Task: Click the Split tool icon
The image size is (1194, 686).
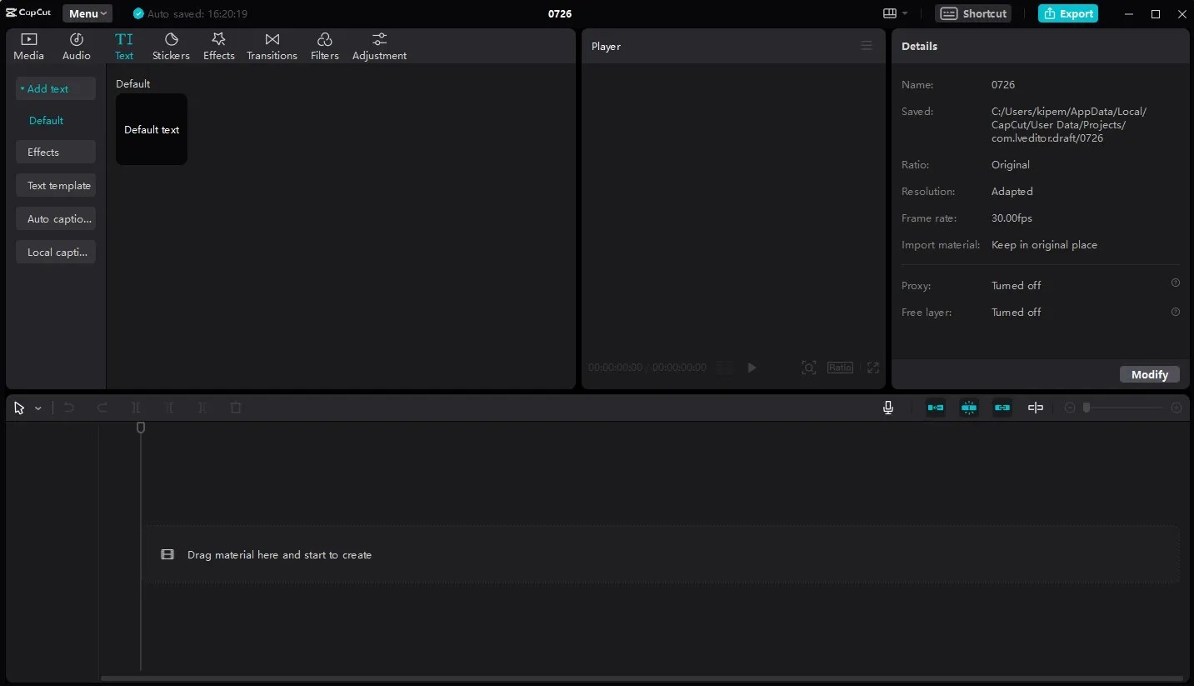Action: (136, 408)
